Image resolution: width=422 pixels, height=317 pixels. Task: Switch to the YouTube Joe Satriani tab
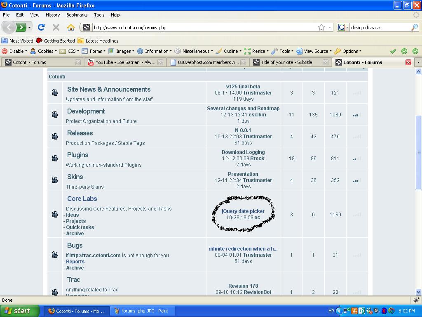click(125, 62)
